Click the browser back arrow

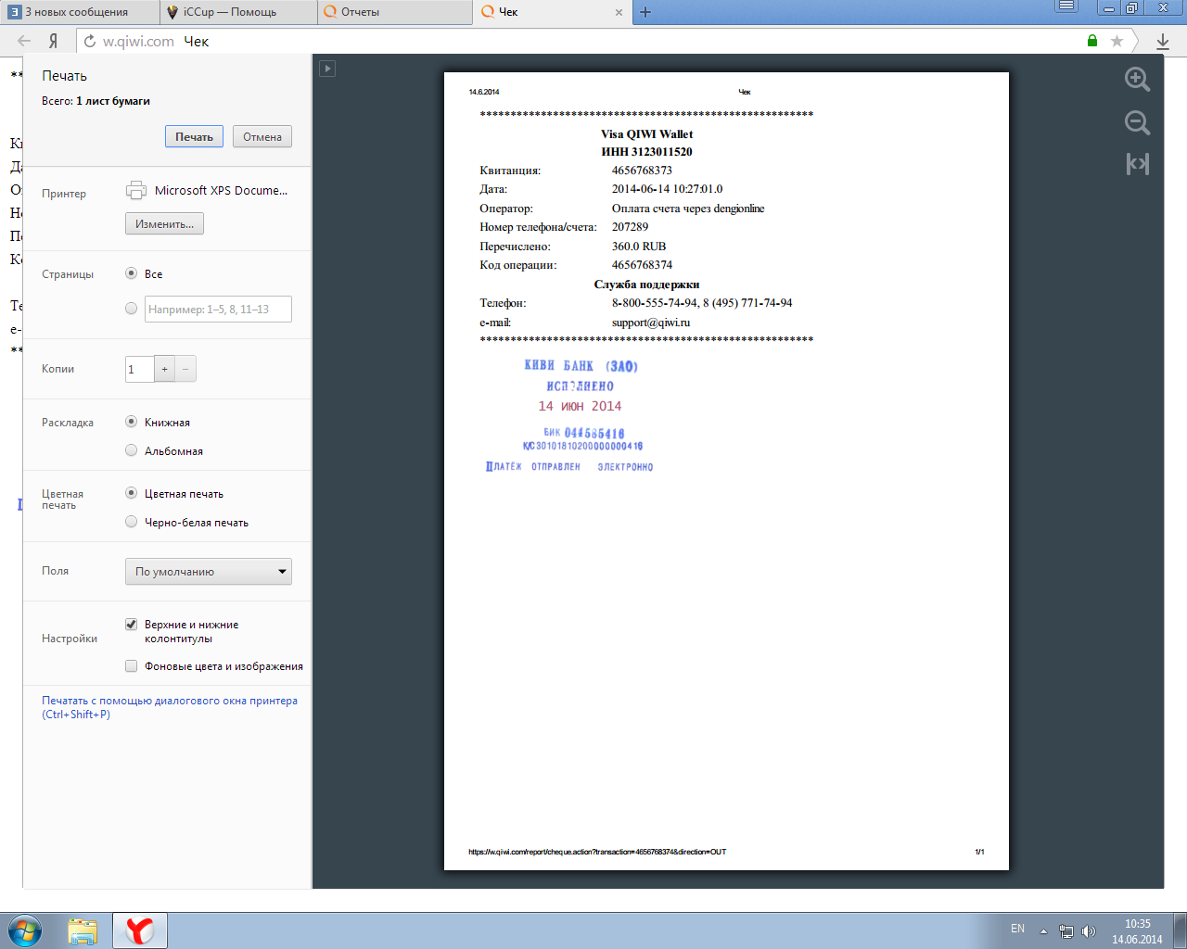point(24,41)
